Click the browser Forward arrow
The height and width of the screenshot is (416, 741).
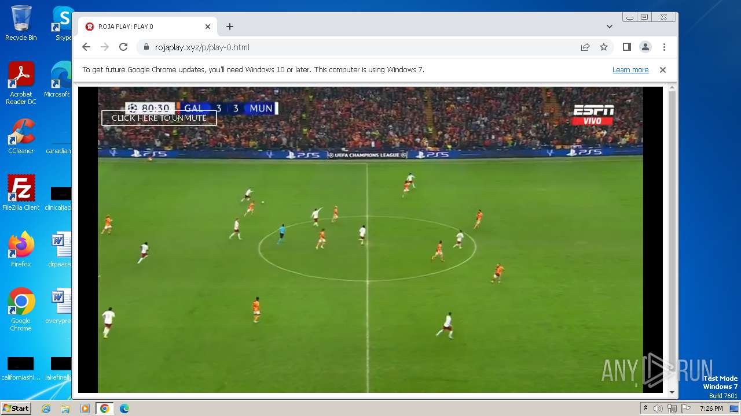pos(105,47)
